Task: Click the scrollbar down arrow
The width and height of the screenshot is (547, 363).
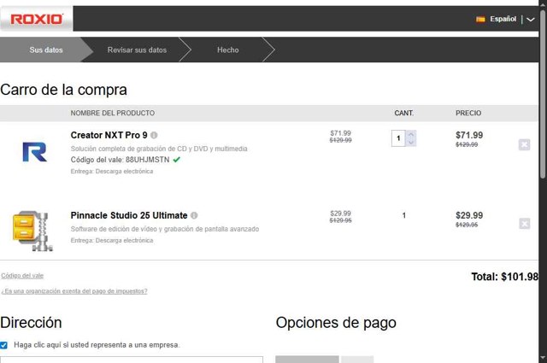Action: coord(543,358)
